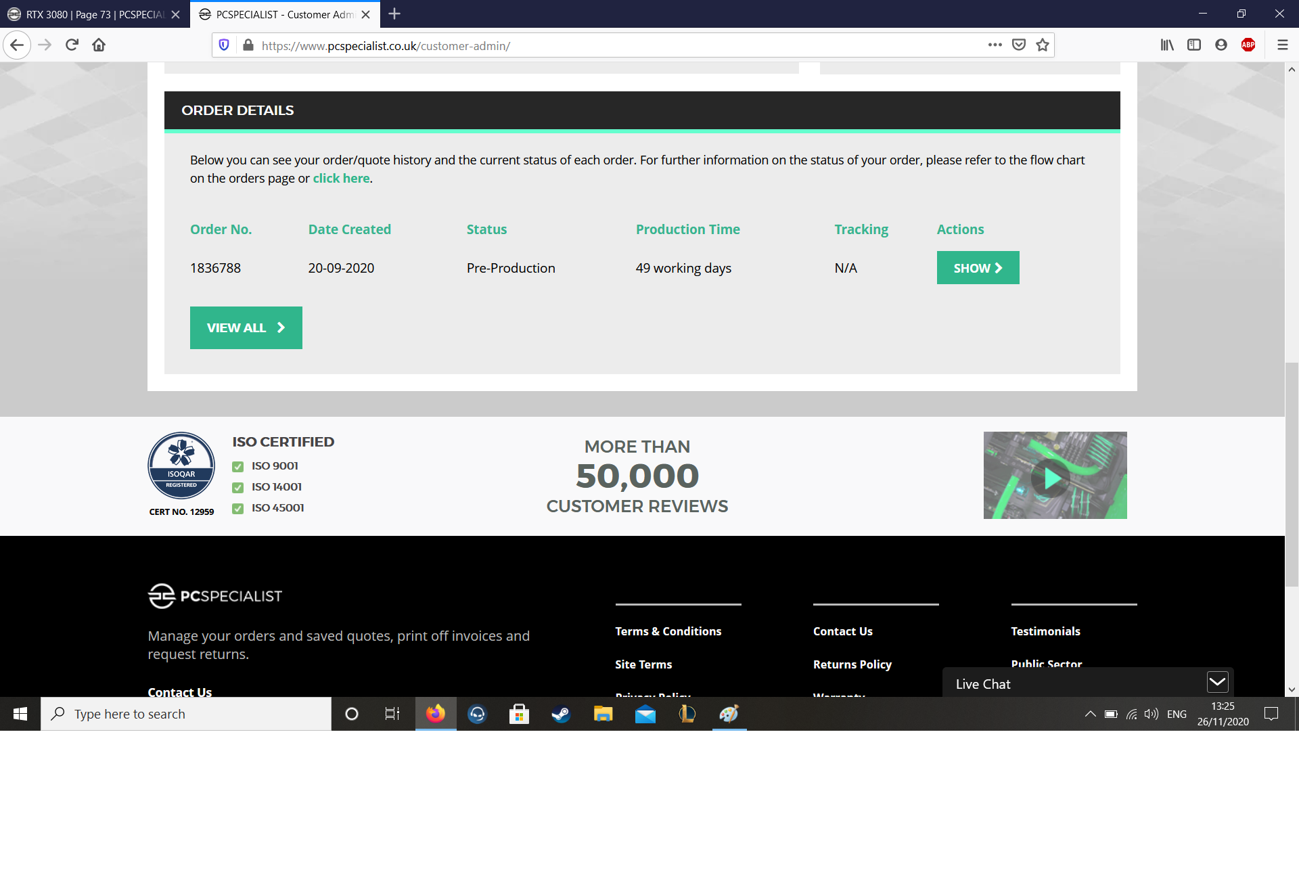The image size is (1299, 885).
Task: Click the '49 working days' production time
Action: click(683, 268)
